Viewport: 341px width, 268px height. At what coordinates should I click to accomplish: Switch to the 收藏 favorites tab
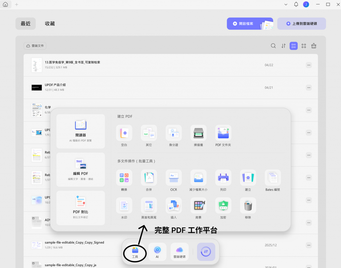50,24
